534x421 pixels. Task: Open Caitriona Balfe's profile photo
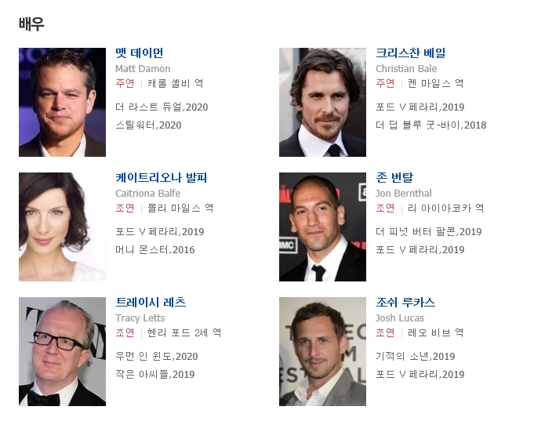coord(62,227)
